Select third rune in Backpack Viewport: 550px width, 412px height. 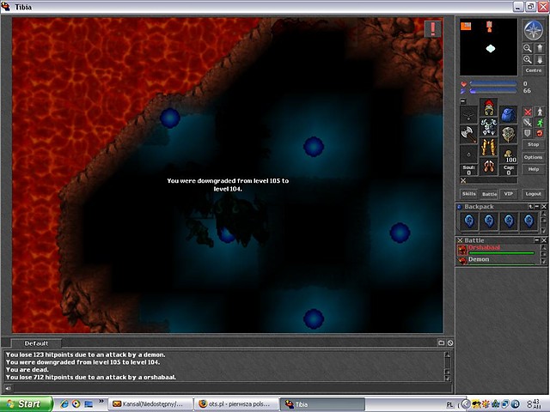[x=509, y=221]
